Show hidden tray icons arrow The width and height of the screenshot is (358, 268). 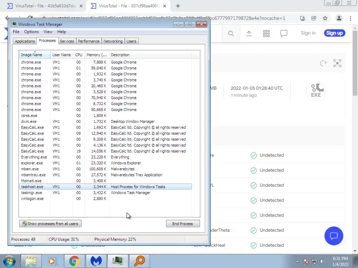click(297, 261)
